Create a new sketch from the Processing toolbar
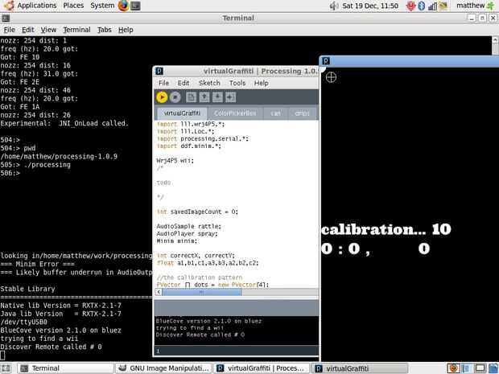This screenshot has width=499, height=374. tap(191, 97)
